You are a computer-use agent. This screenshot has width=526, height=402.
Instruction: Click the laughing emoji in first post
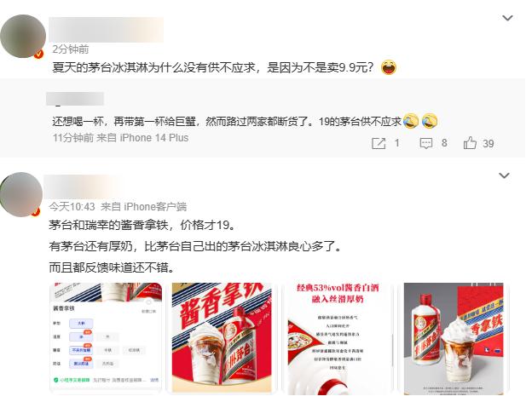pyautogui.click(x=389, y=67)
